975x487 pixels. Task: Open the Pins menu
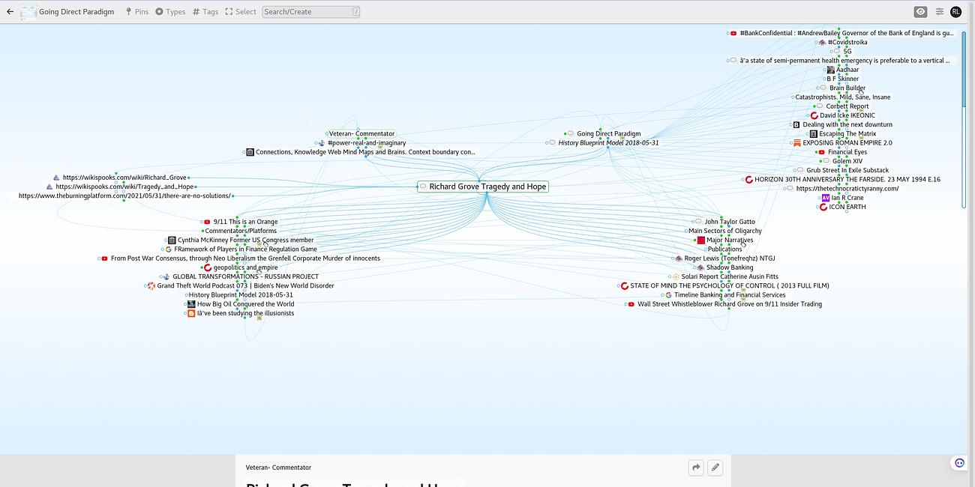[x=137, y=12]
